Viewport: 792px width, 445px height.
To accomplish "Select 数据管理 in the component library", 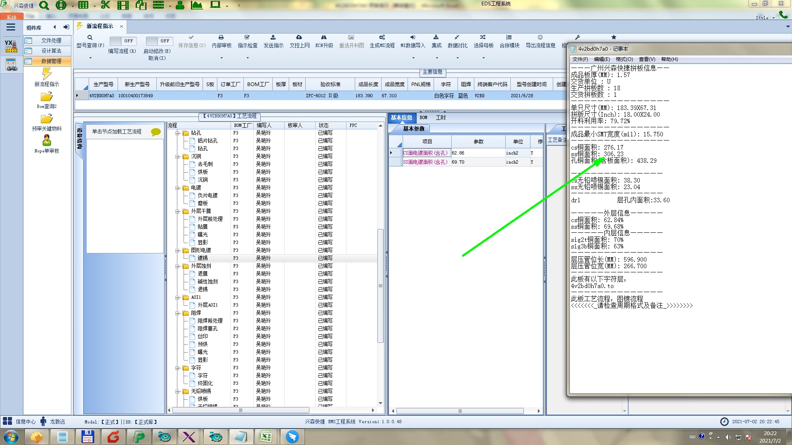I will click(x=51, y=61).
